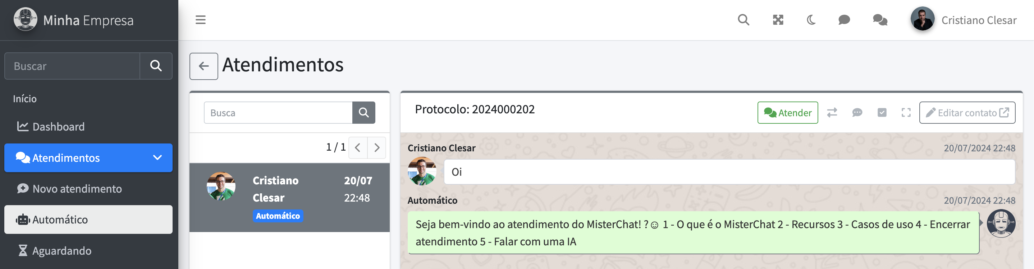The image size is (1034, 269).
Task: Collapse the Atendimentos sidebar menu chevron
Action: [x=157, y=158]
